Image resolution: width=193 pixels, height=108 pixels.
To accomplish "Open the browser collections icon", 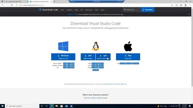I will pyautogui.click(x=181, y=5).
